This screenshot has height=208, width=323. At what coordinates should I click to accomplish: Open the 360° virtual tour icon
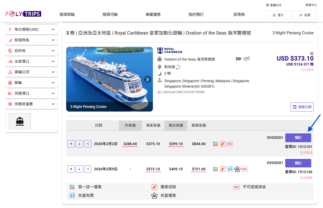coord(246,59)
